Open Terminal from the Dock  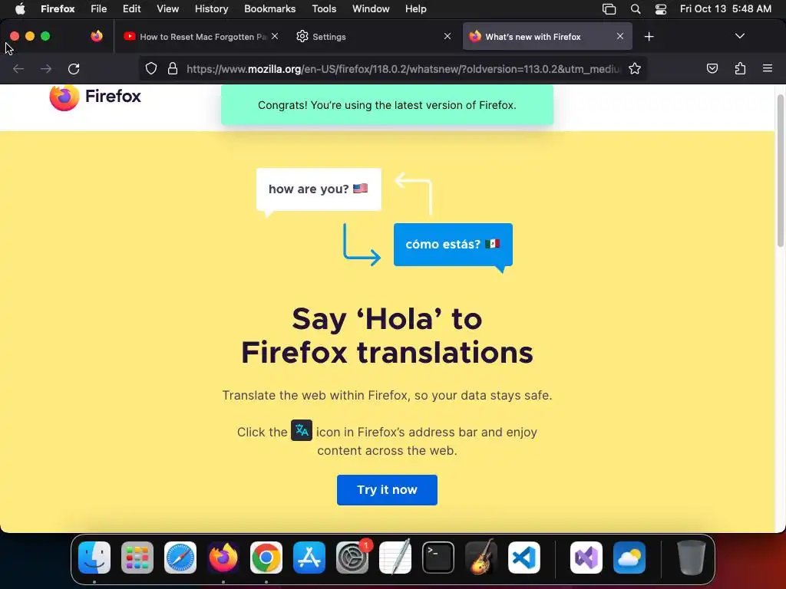tap(438, 558)
